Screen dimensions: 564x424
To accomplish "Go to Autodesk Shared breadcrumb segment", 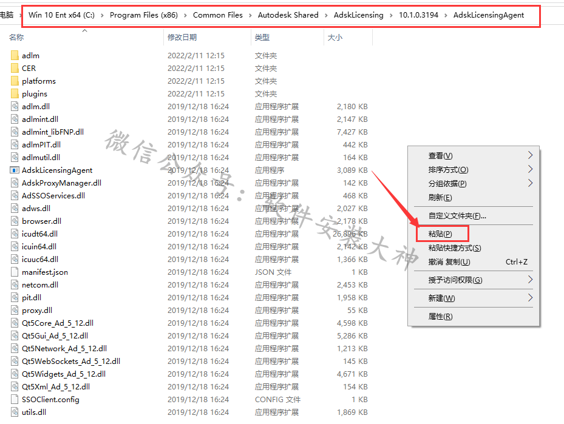I will [x=288, y=15].
